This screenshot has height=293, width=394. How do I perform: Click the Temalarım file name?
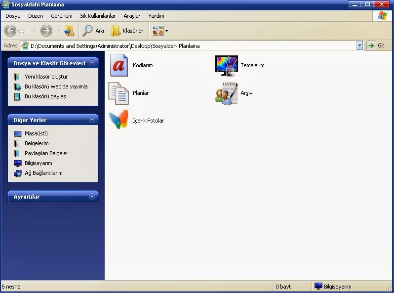[252, 65]
